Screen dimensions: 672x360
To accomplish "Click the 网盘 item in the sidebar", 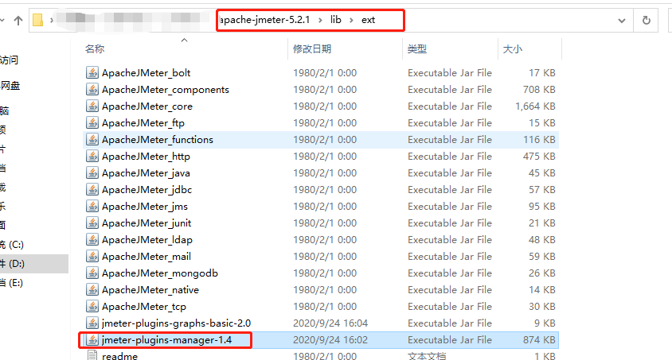I will (x=10, y=86).
